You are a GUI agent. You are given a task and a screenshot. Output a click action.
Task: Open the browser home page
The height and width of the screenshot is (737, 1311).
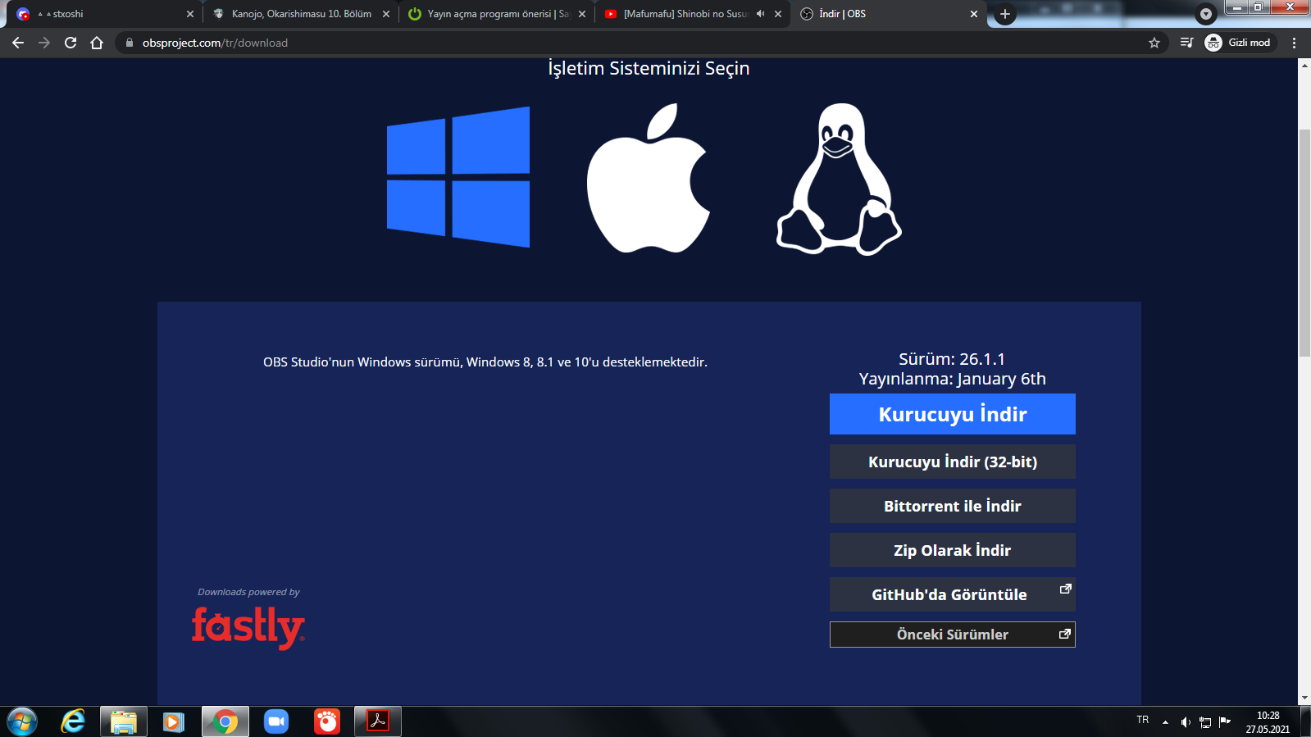[x=97, y=43]
